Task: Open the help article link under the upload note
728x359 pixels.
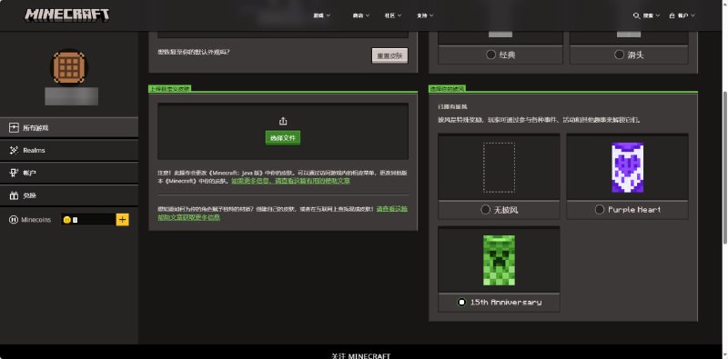Action: coord(290,181)
